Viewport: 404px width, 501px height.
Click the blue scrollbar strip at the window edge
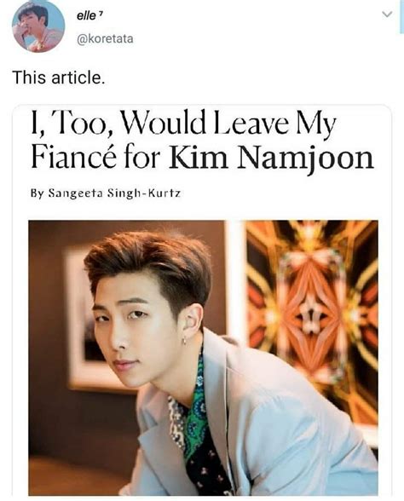(x=402, y=17)
